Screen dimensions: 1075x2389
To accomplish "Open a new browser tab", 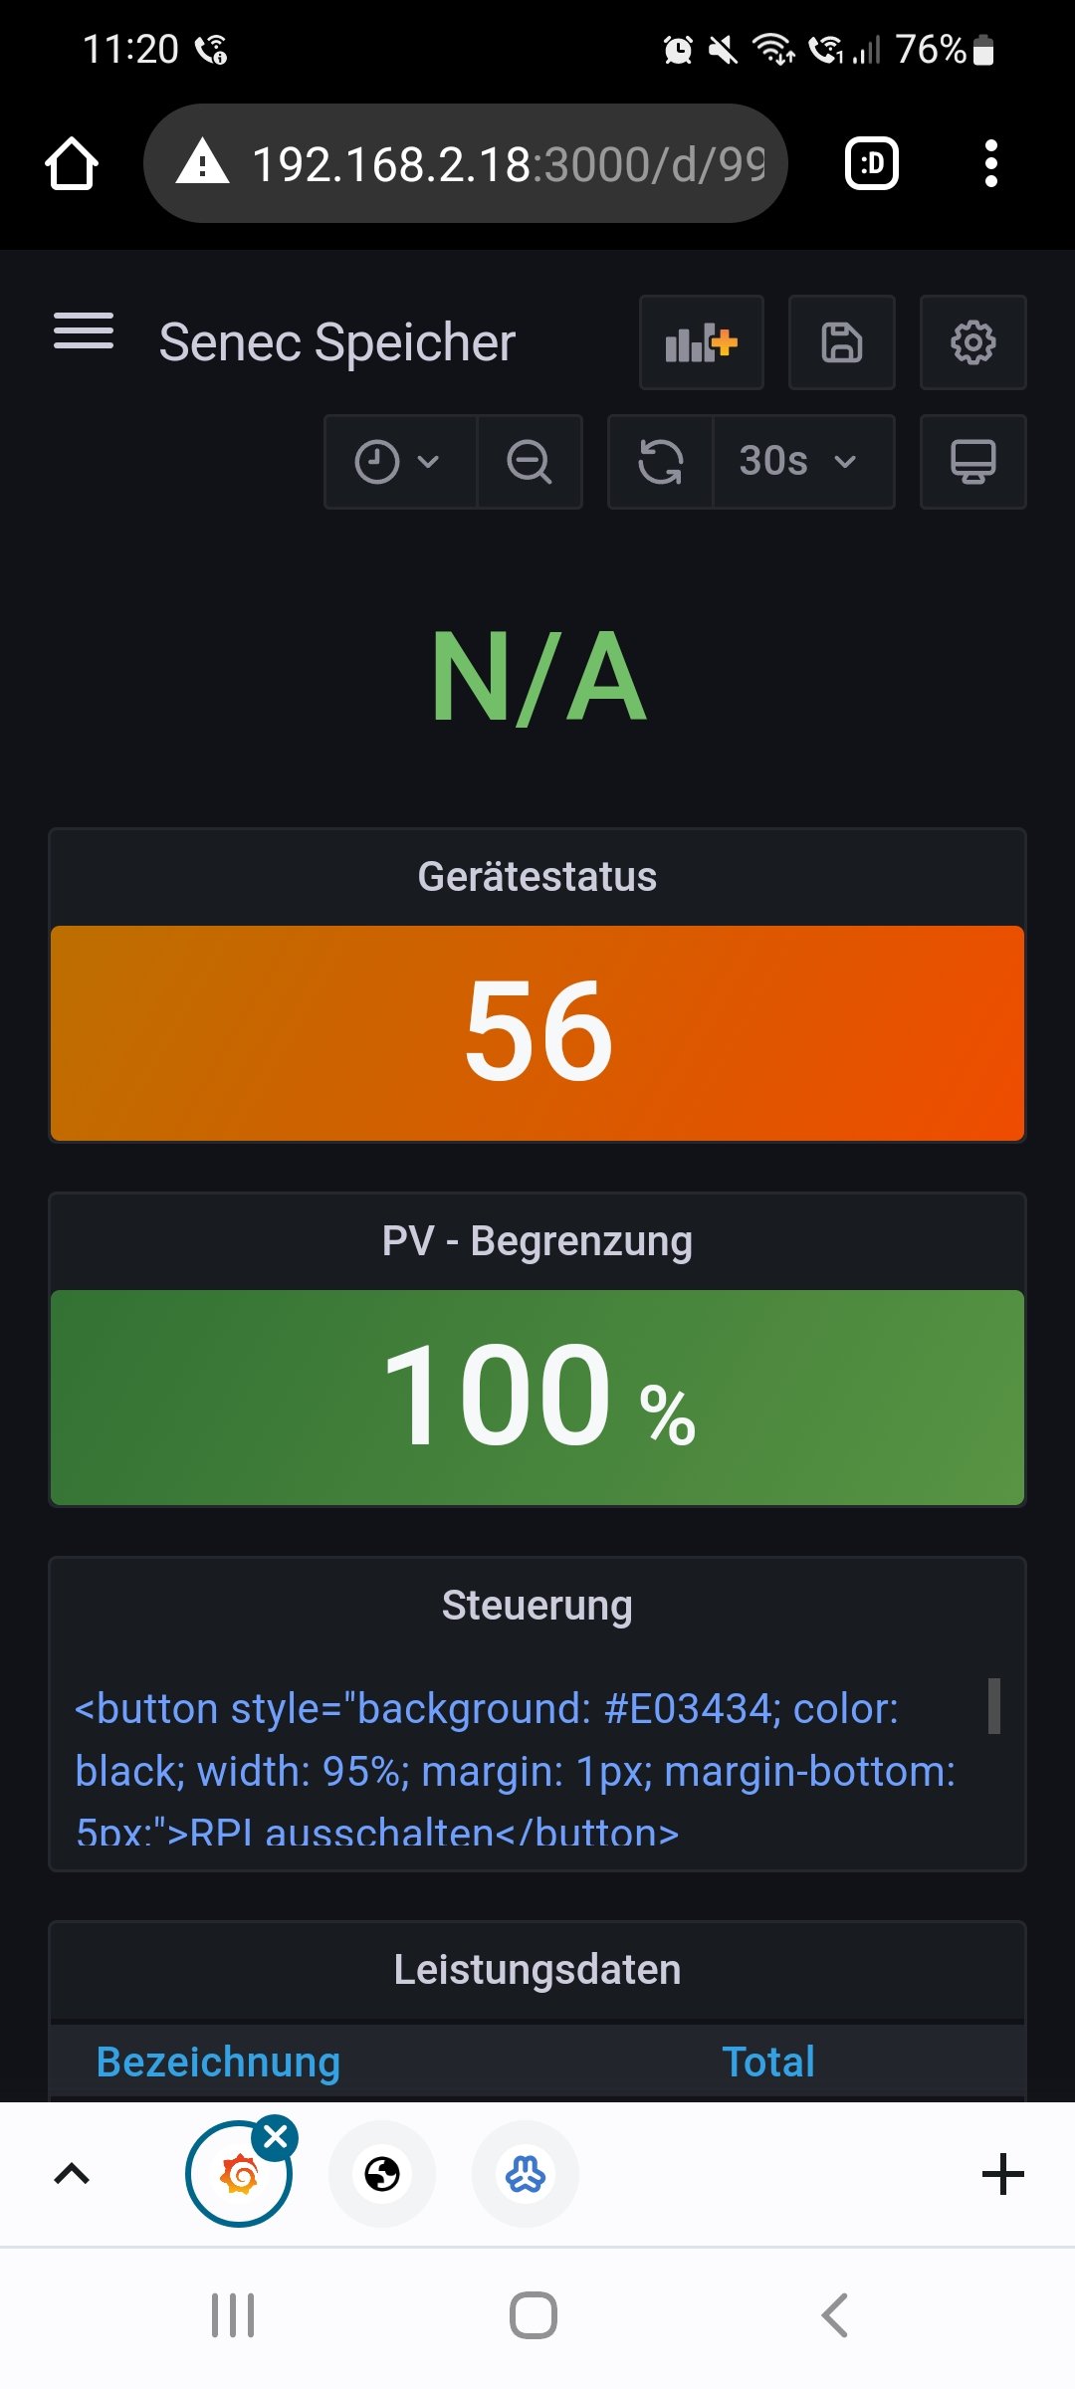I will [1002, 2174].
